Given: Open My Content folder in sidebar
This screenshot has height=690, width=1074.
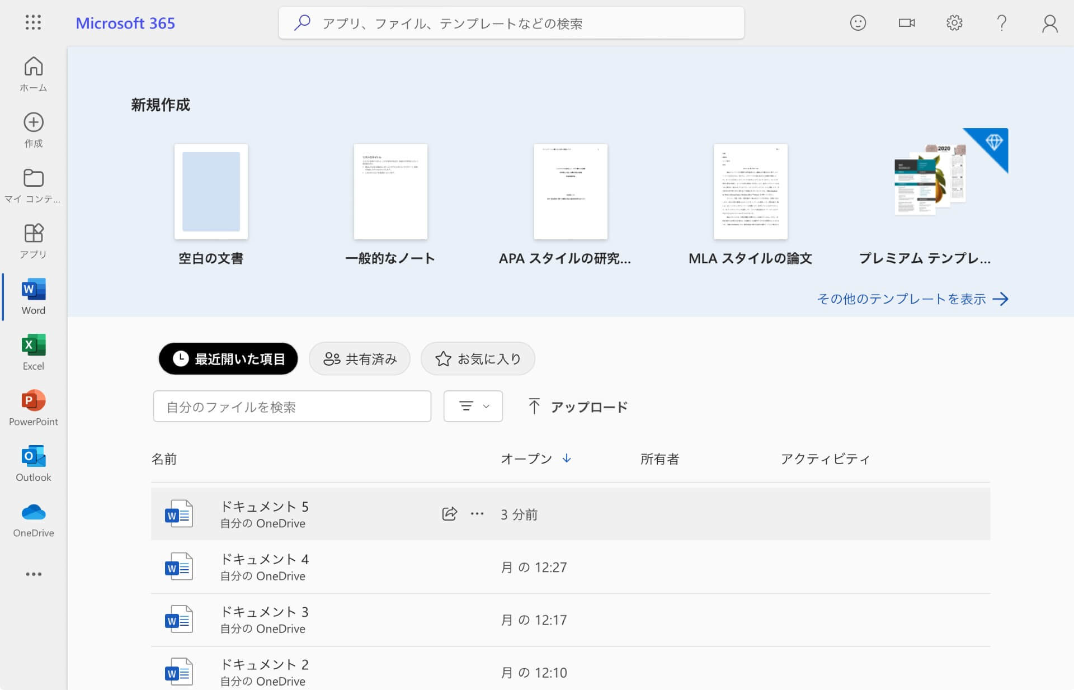Looking at the screenshot, I should 34,186.
